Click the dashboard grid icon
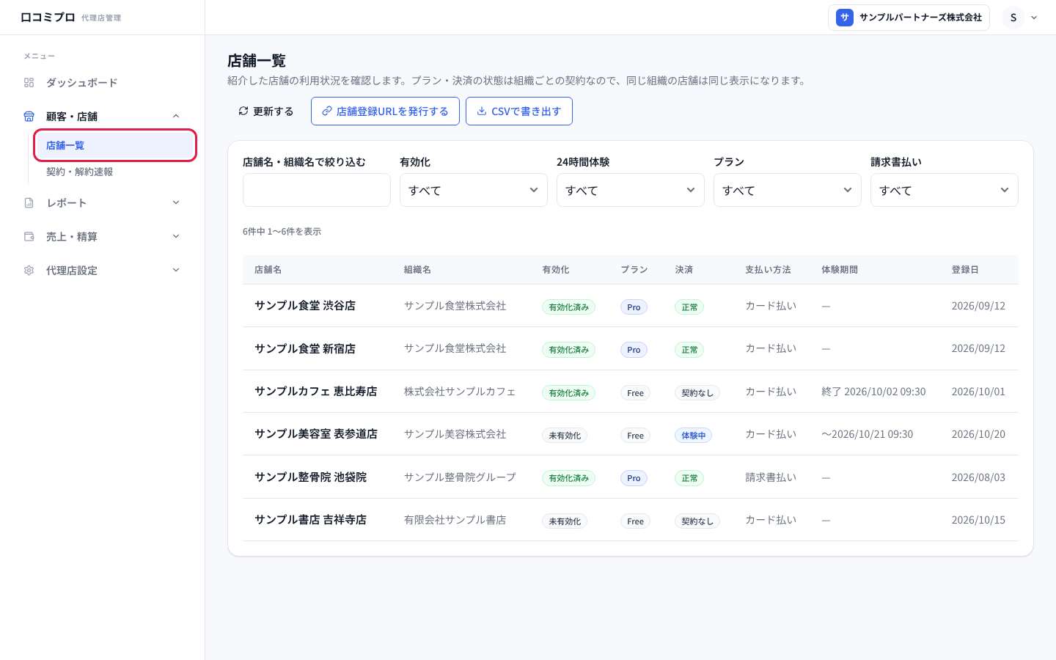 29,83
